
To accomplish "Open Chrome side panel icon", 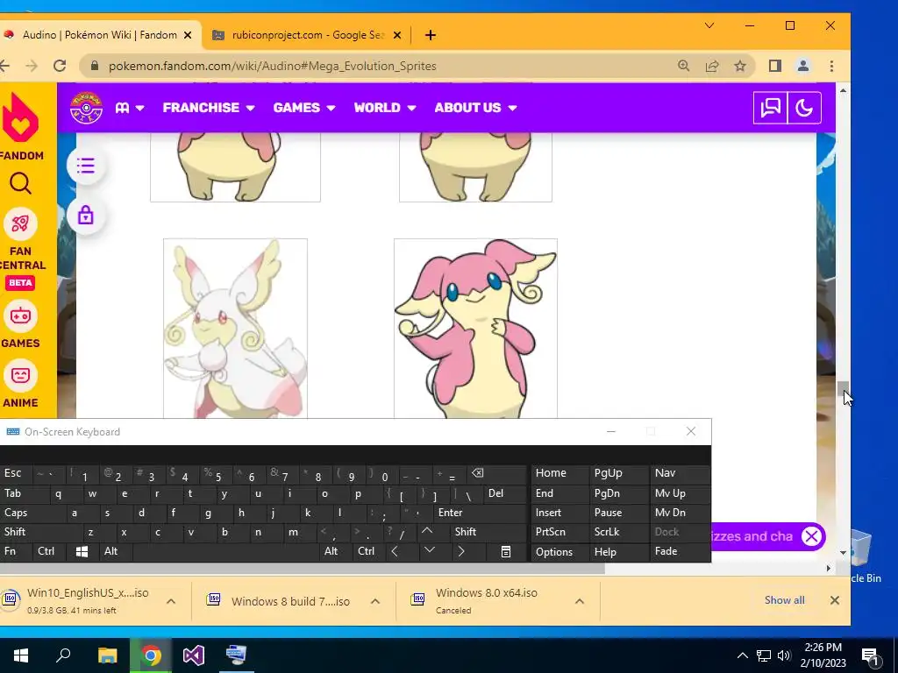I will (x=775, y=66).
